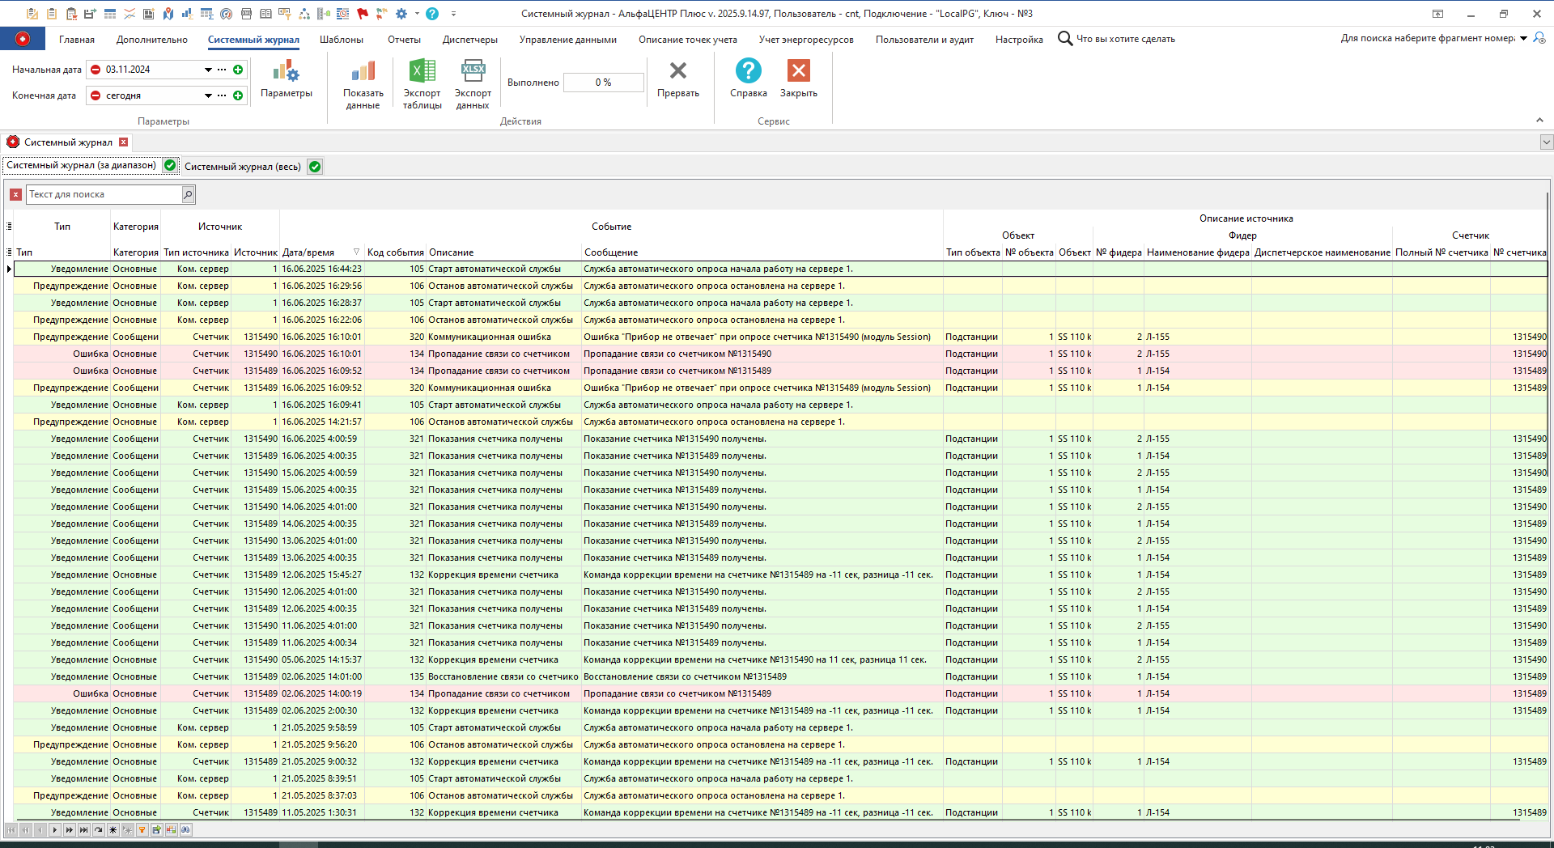Collapse the ribbon using the chevron on the right
The height and width of the screenshot is (848, 1554).
(1539, 119)
